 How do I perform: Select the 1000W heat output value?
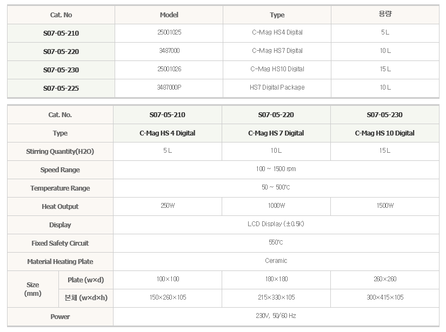click(x=276, y=206)
